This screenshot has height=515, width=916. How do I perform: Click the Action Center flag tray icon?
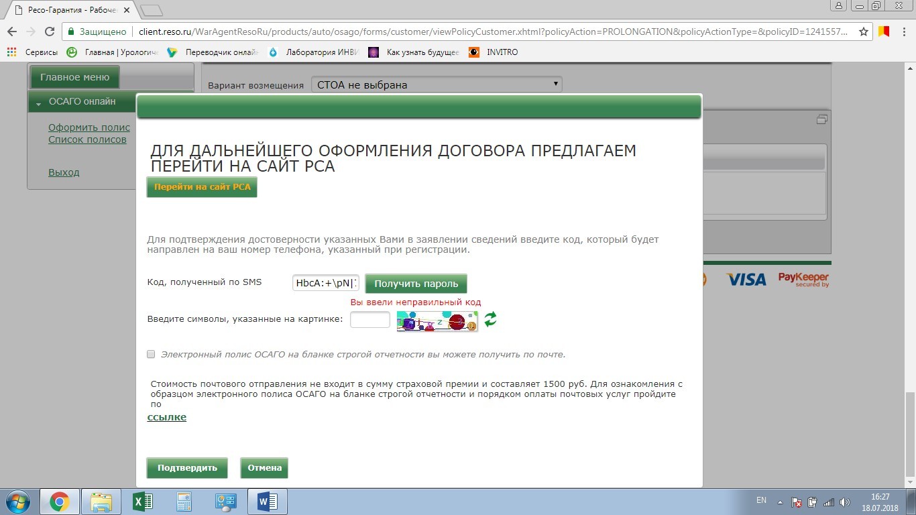coord(797,502)
